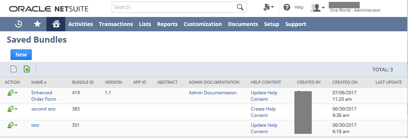Open the user role avatar menu
408x138 pixels.
pos(317,8)
